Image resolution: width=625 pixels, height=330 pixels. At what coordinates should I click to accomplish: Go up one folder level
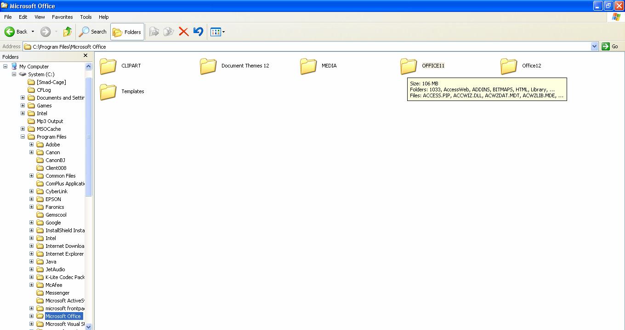(68, 32)
